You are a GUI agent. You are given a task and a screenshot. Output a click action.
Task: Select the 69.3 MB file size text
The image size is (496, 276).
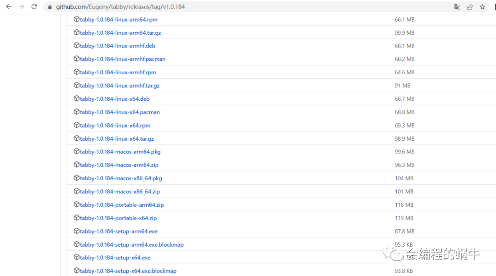[x=405, y=125]
